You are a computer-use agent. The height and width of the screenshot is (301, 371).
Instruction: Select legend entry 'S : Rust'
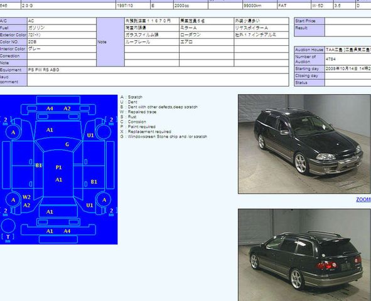pyautogui.click(x=128, y=117)
